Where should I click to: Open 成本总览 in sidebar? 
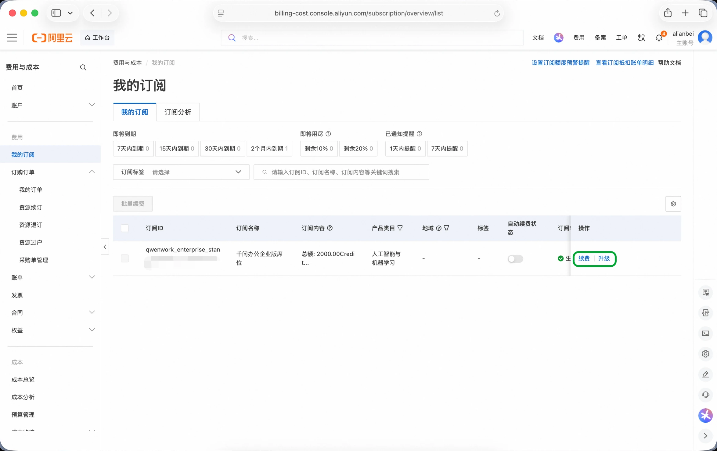(x=23, y=380)
